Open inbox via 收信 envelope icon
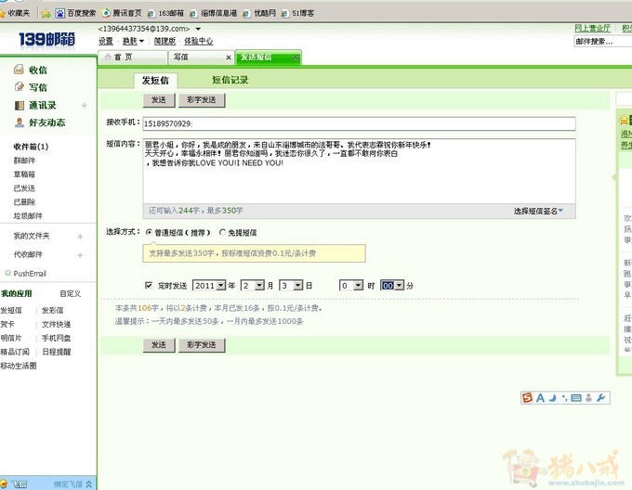Screen dimensions: 632x490 pos(19,70)
